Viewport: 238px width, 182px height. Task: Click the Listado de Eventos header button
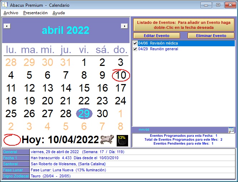(184, 25)
